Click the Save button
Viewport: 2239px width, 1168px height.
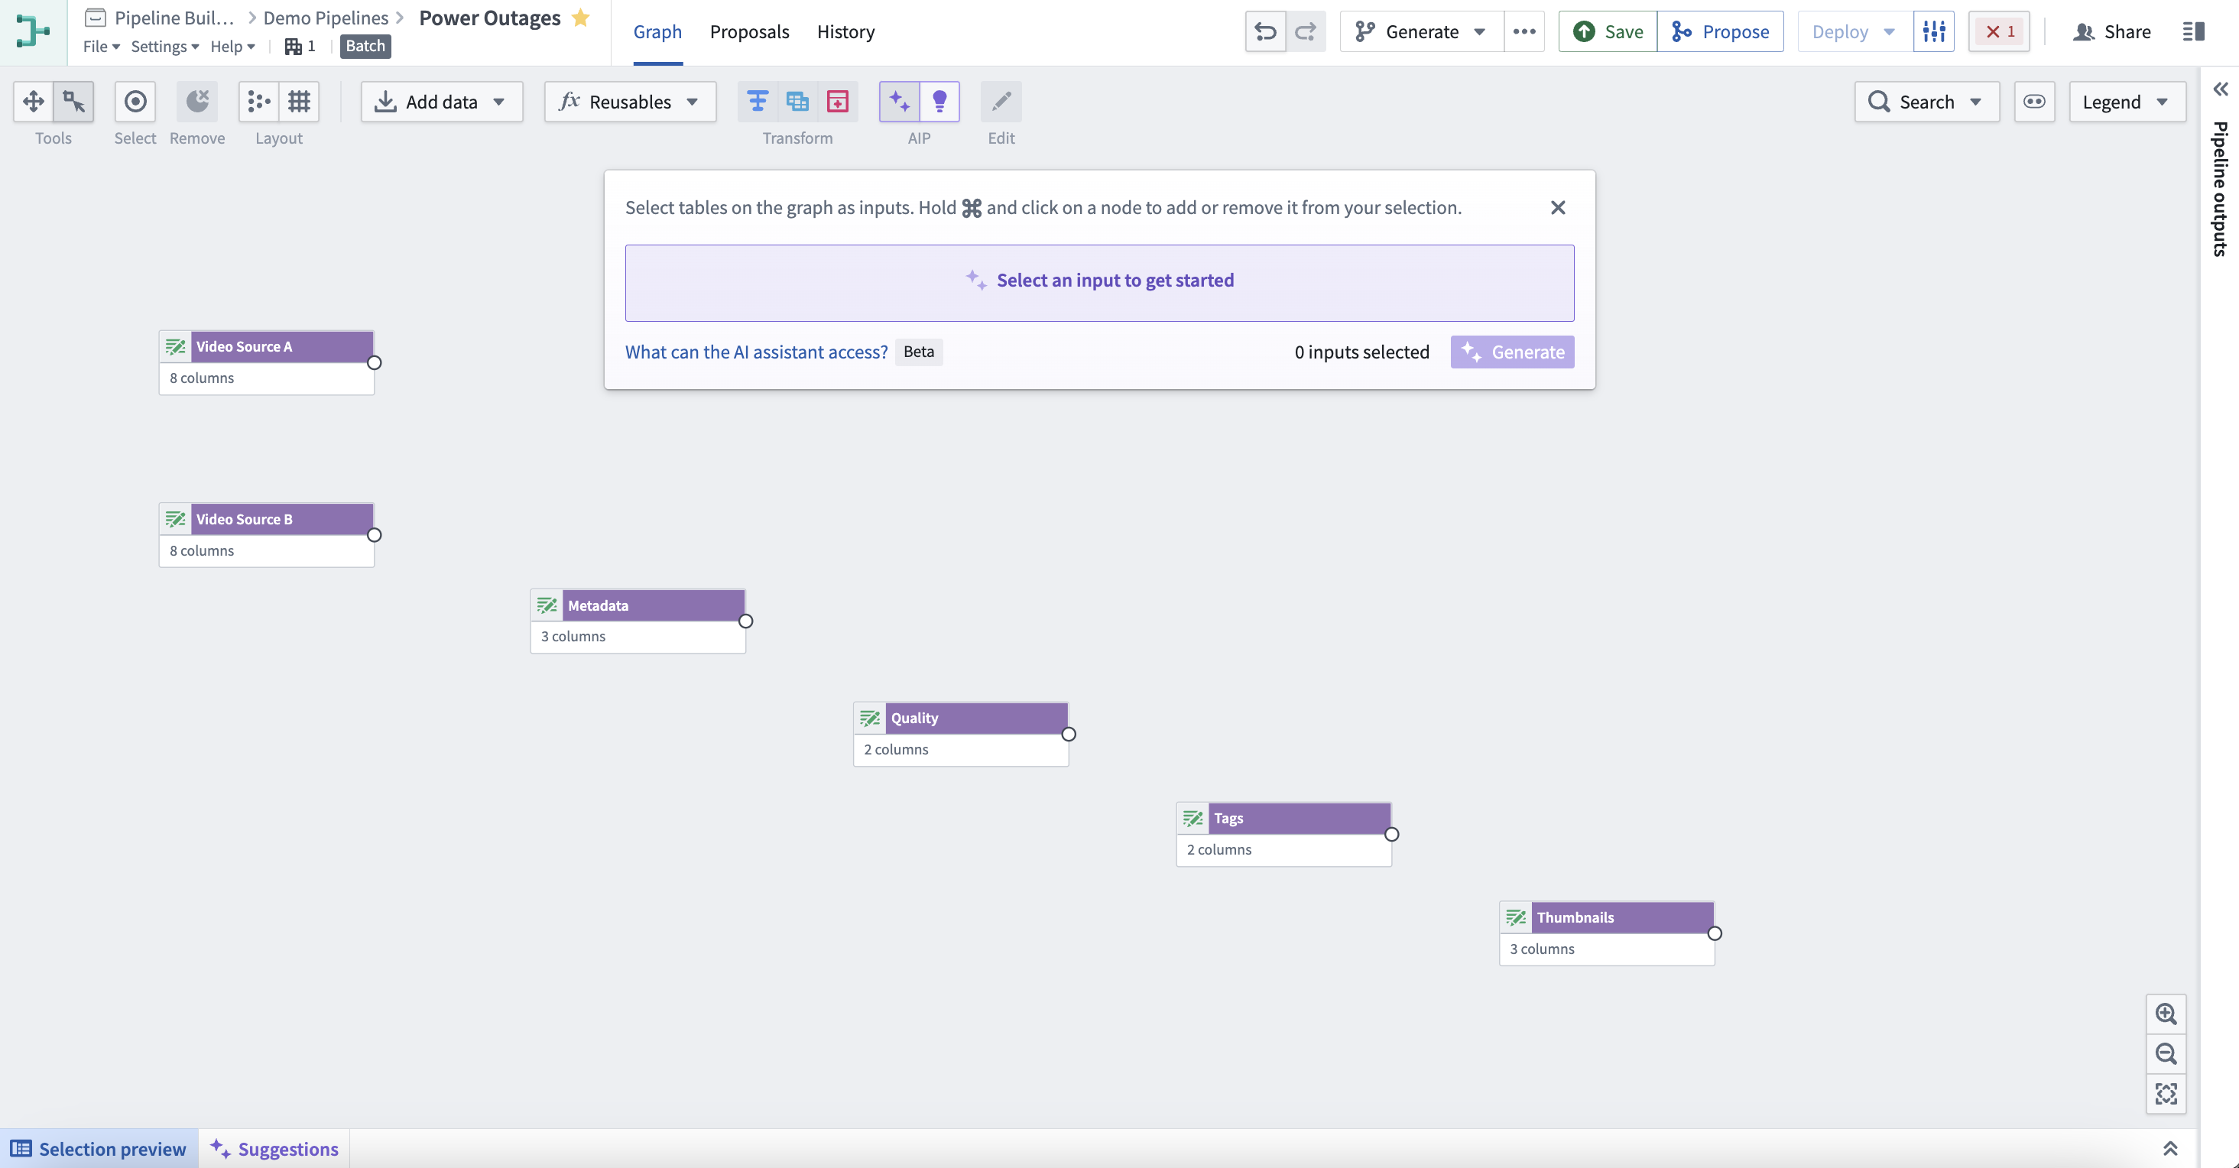(1608, 32)
